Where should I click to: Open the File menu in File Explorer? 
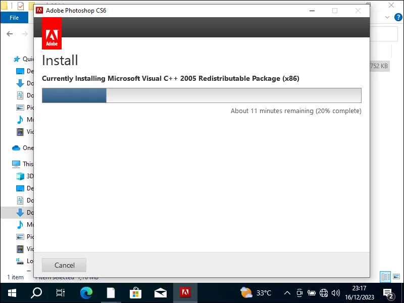tap(14, 17)
